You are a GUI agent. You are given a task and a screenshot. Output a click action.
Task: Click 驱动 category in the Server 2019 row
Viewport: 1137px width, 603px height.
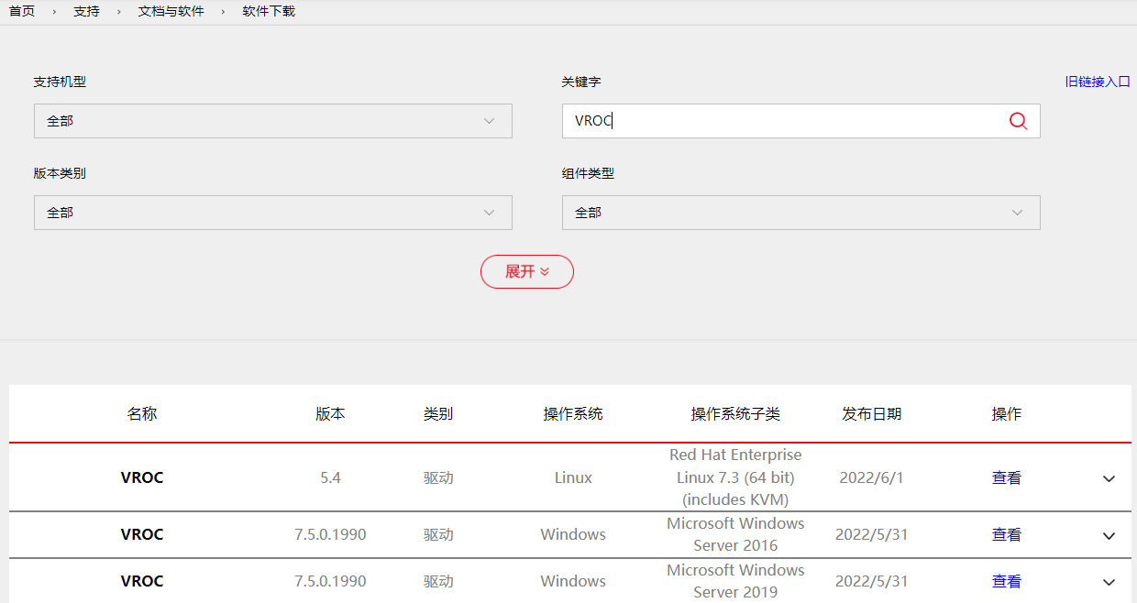pos(438,581)
